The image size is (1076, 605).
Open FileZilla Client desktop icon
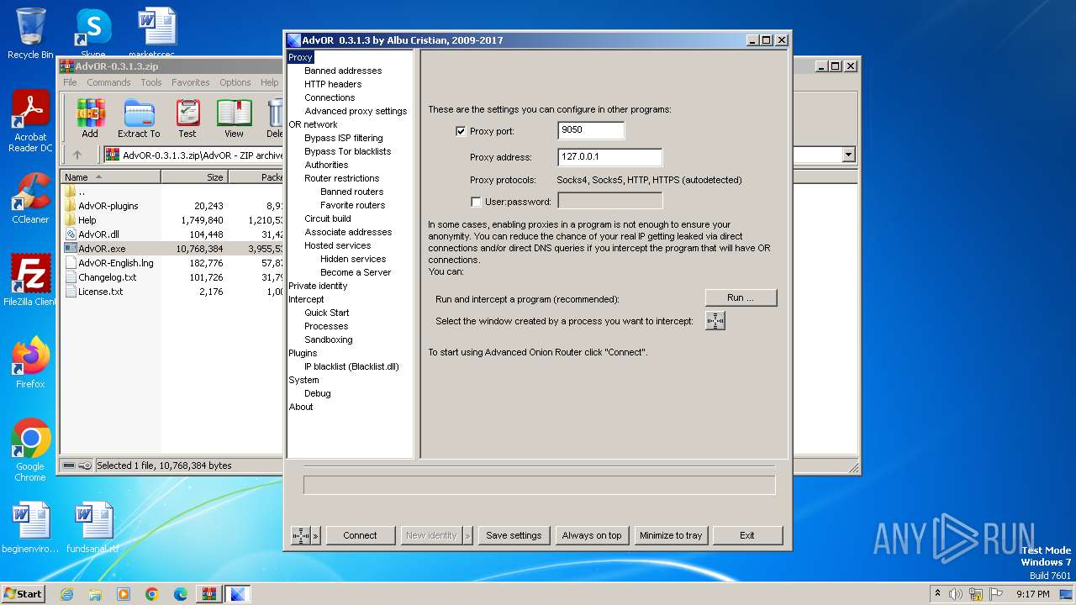tap(30, 281)
